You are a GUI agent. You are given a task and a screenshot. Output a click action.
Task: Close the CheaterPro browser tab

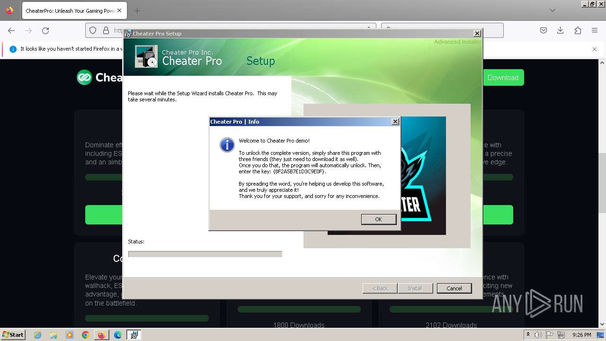[119, 10]
